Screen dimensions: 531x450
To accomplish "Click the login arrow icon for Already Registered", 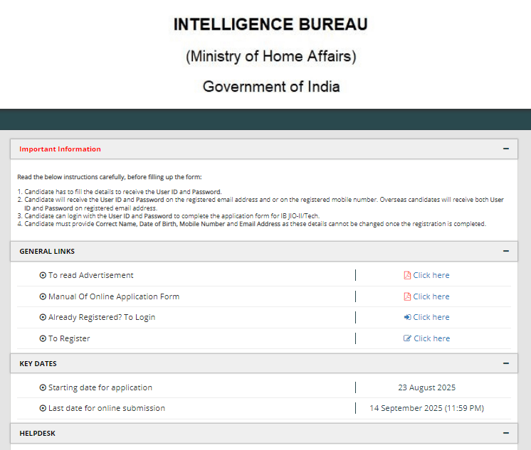I will [x=407, y=318].
